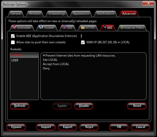Click the XSS tab's crossed-out icon
Image resolution: width=157 pixels, height=137 pixels.
(x=65, y=27)
